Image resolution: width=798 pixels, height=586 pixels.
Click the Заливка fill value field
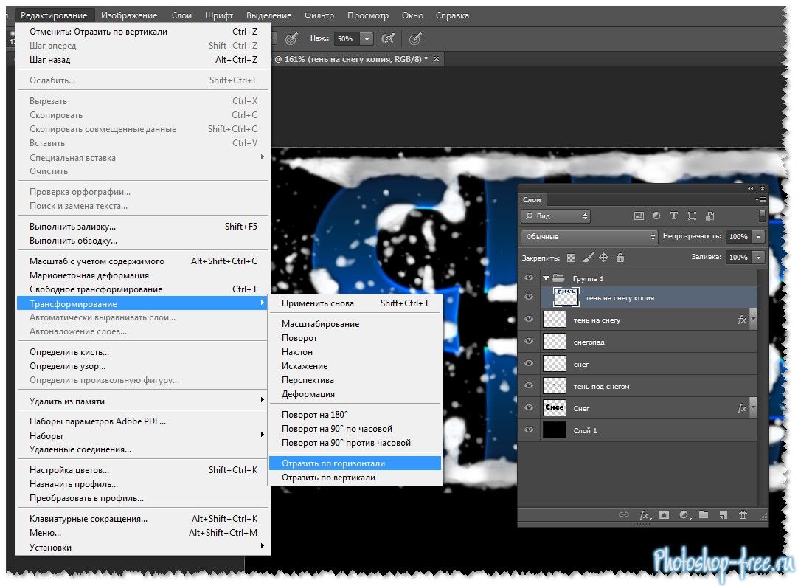tap(738, 258)
